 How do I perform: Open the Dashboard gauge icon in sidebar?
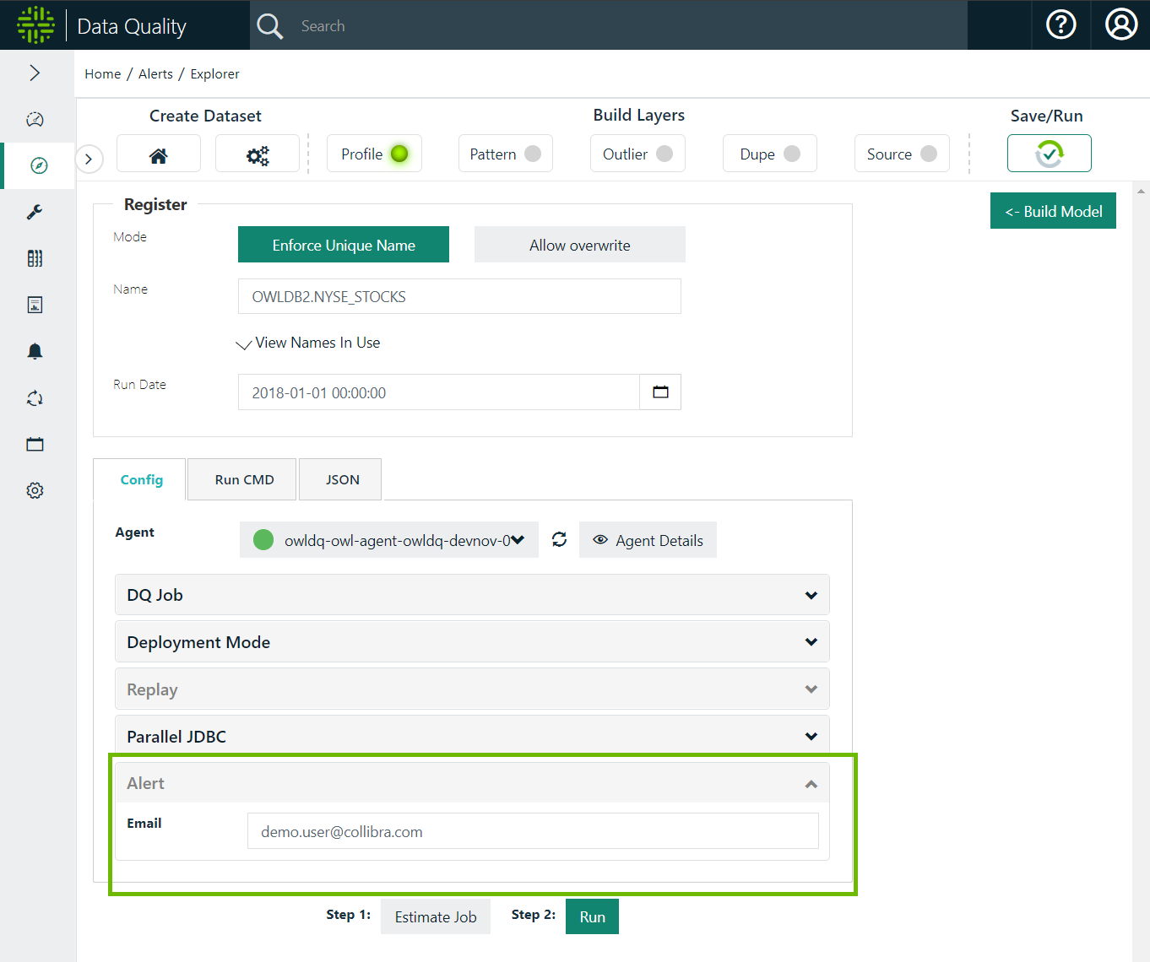(35, 119)
